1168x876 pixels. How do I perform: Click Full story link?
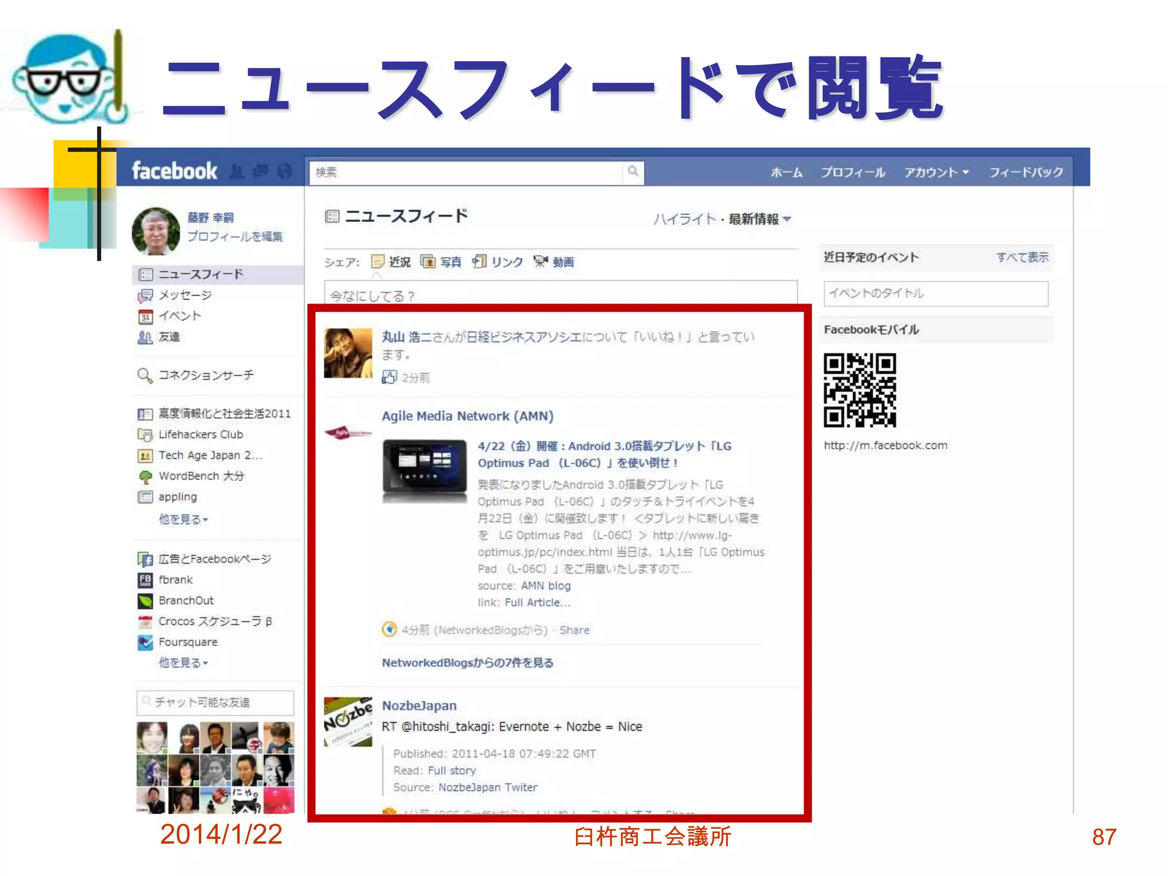452,770
